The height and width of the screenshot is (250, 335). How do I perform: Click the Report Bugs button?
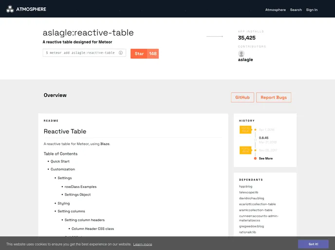274,98
